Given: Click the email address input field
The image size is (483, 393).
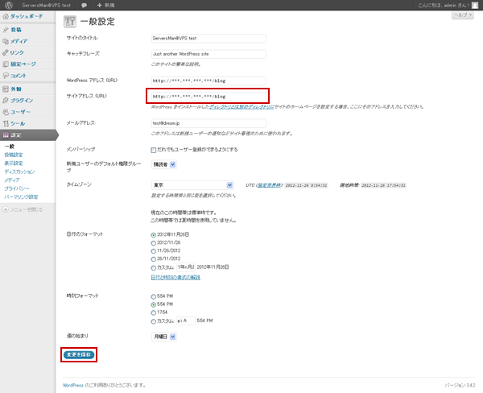Looking at the screenshot, I should pyautogui.click(x=208, y=123).
